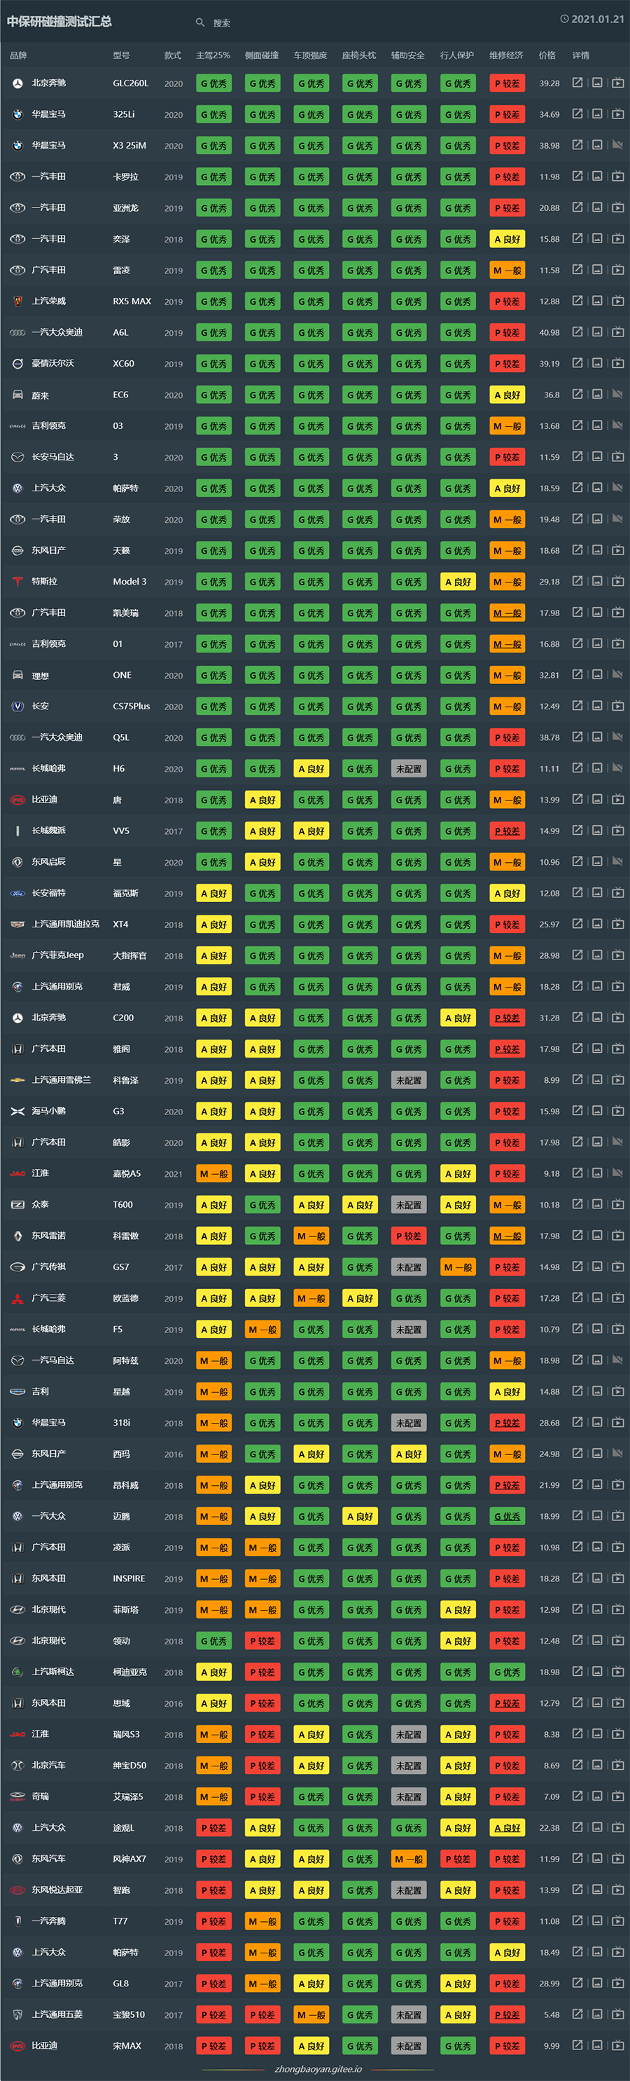Image resolution: width=630 pixels, height=2081 pixels.
Task: Open underlined G 优秀 rating for 迈腾
Action: pyautogui.click(x=507, y=1517)
